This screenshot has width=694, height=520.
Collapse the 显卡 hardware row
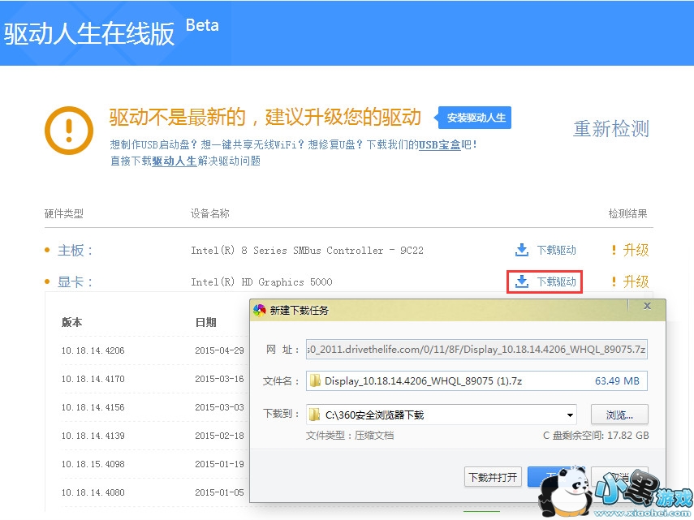[x=75, y=281]
